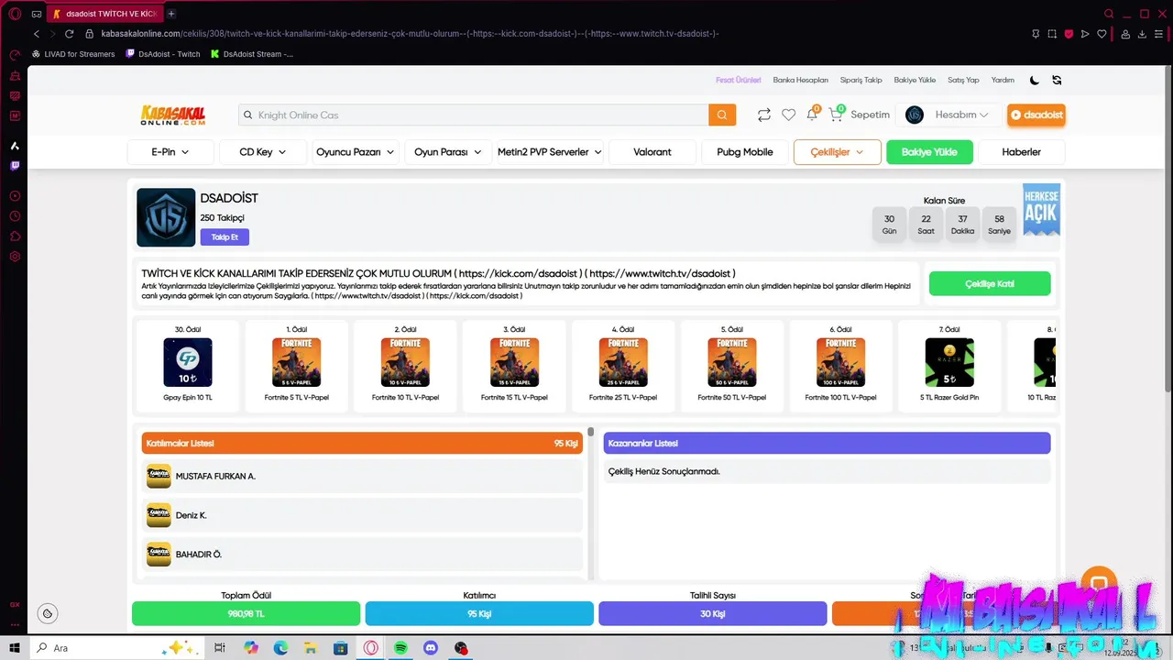The image size is (1173, 660).
Task: Select the Fortnite 25 TL V-Papel prize
Action: click(623, 364)
